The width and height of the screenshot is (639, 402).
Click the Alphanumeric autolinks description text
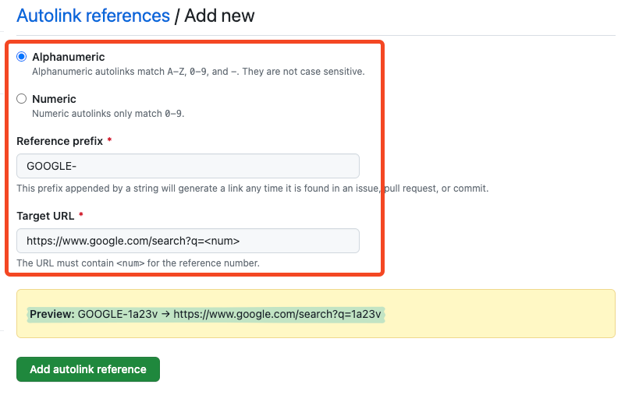(x=198, y=72)
